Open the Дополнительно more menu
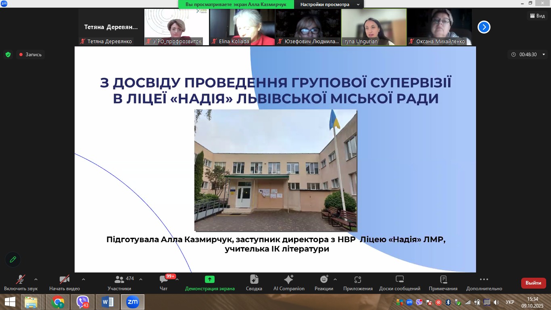551x310 pixels. point(484,280)
